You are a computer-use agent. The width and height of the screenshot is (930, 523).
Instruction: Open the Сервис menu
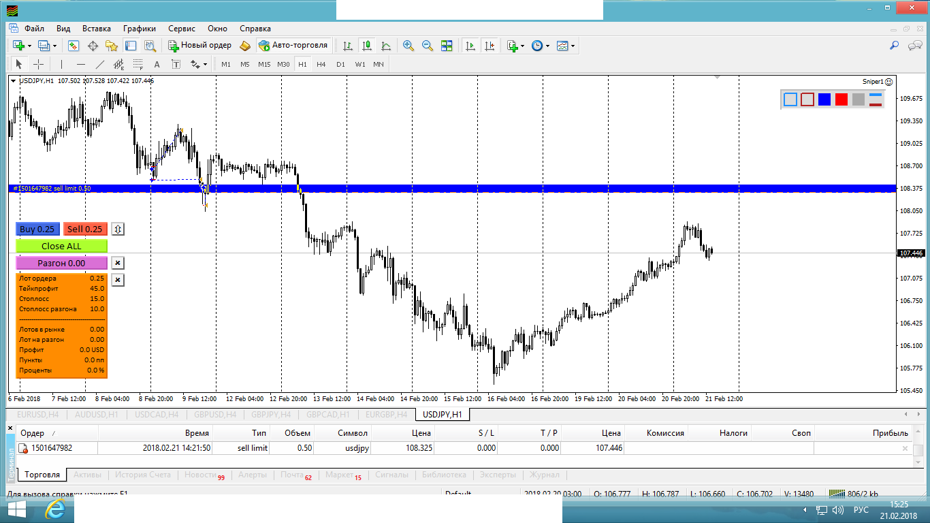coord(182,29)
